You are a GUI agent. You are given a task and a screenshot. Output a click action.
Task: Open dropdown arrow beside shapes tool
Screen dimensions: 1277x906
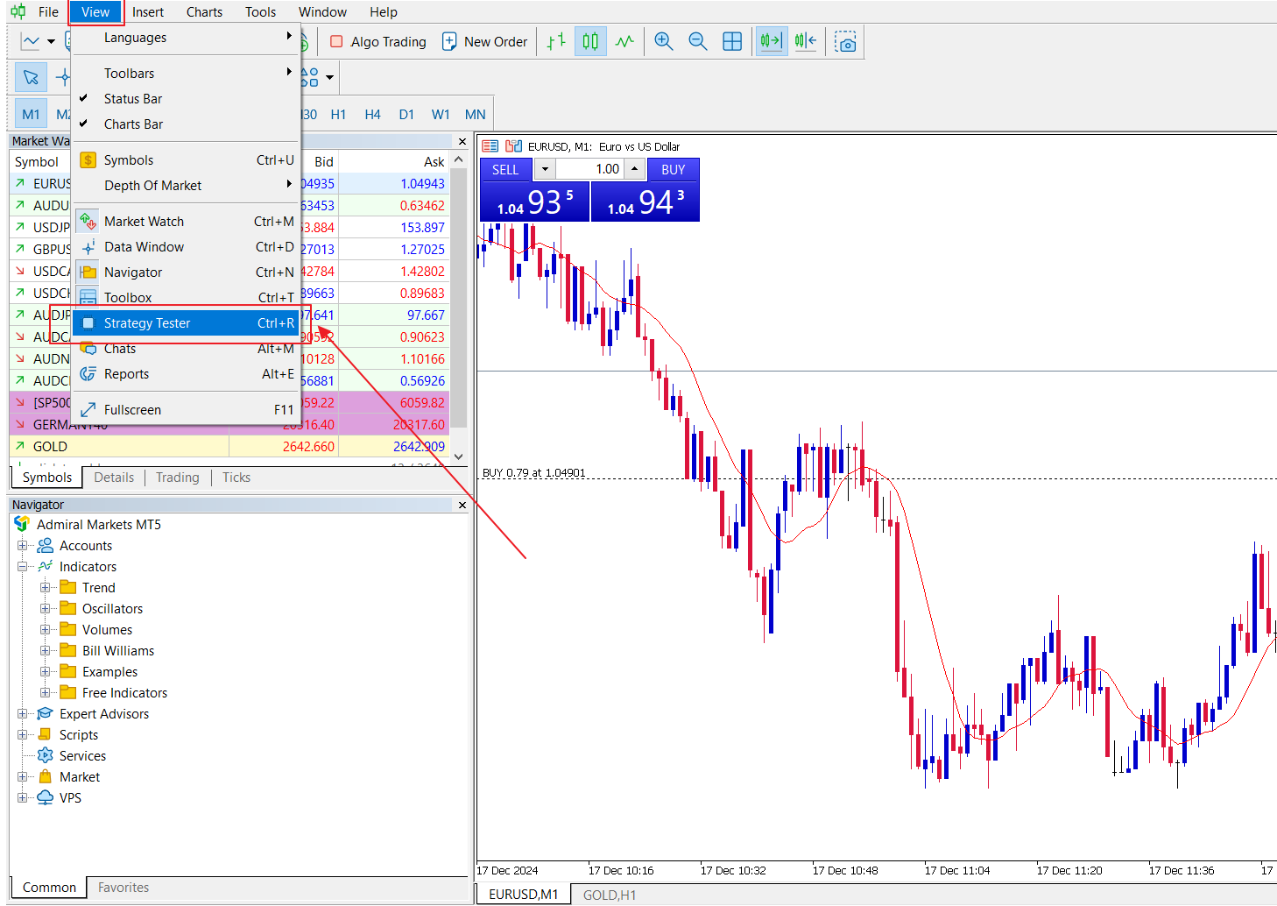click(329, 78)
